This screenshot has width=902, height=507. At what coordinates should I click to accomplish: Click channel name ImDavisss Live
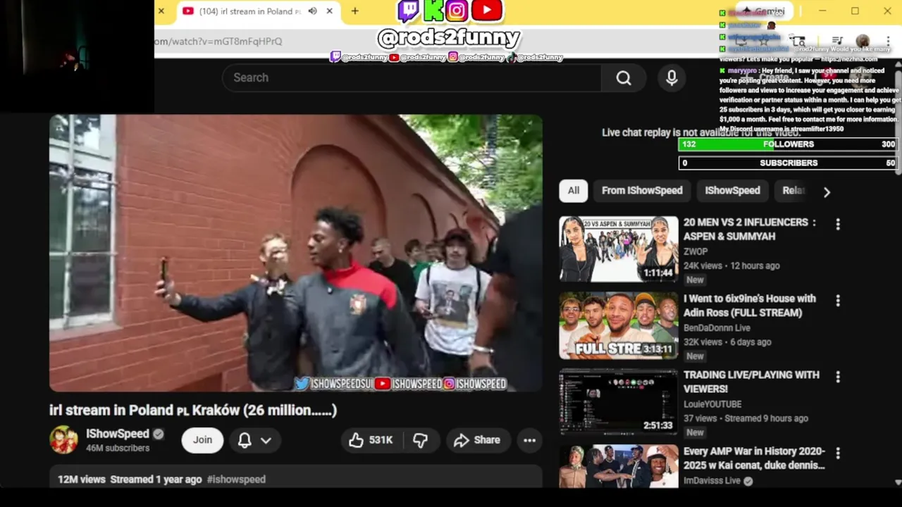pos(712,481)
